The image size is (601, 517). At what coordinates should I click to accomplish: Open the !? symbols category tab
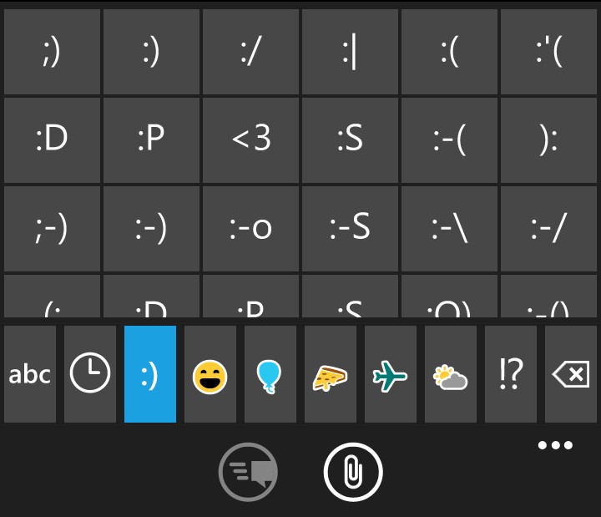(x=511, y=374)
